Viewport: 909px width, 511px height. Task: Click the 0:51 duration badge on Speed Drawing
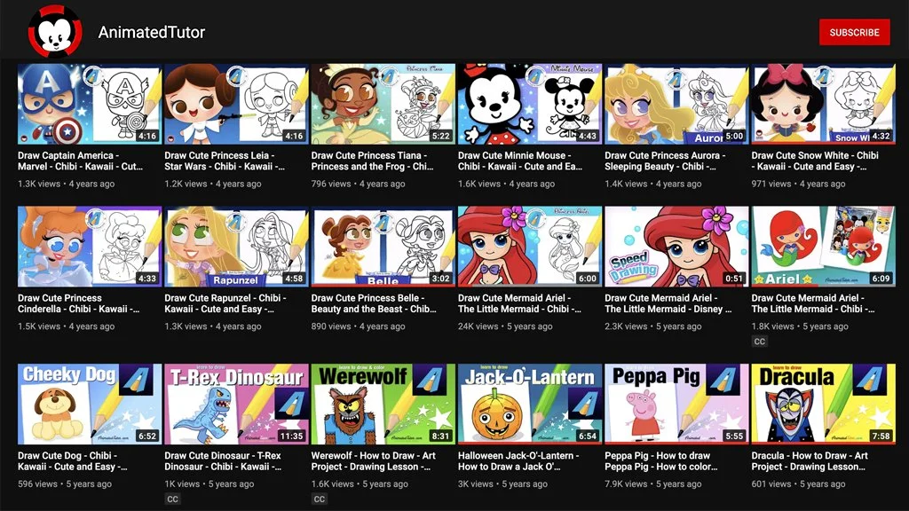pyautogui.click(x=734, y=278)
